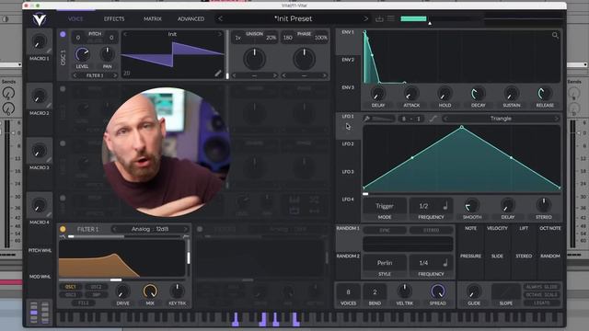Switch to the MATRIX tab
The image size is (589, 331).
click(152, 18)
